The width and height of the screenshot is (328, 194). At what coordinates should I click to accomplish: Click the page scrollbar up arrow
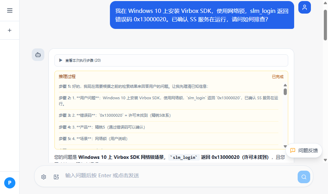tap(325, 3)
